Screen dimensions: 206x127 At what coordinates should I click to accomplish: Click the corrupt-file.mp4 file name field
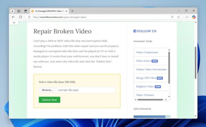pyautogui.click(x=86, y=90)
